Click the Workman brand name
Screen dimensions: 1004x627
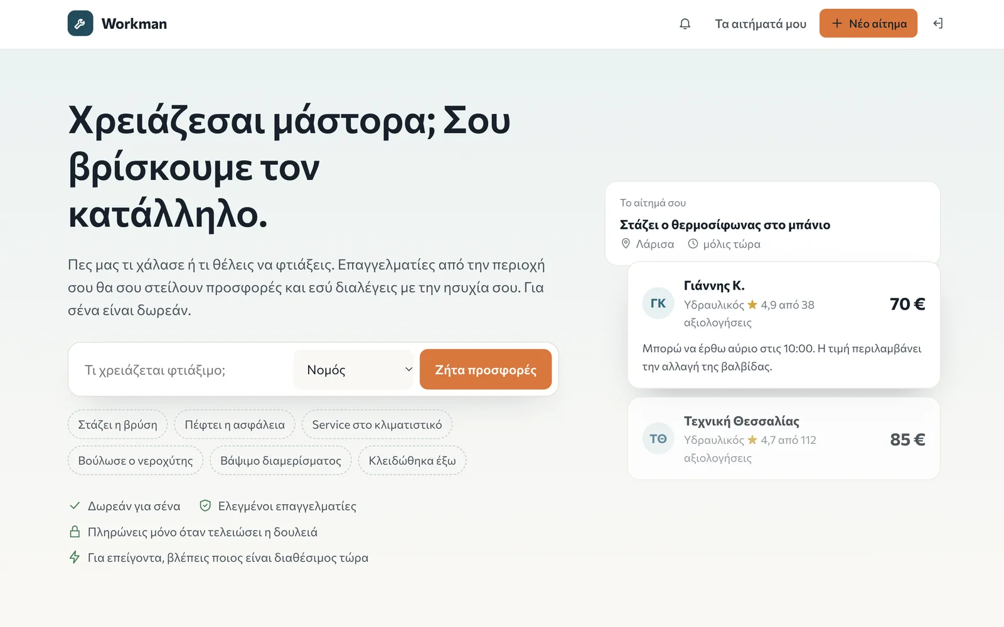[134, 24]
